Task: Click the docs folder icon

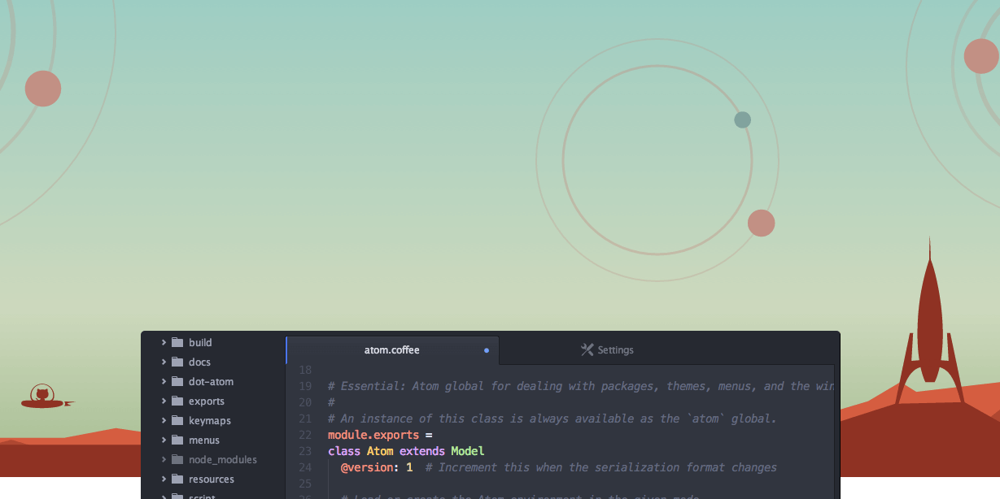Action: [177, 362]
